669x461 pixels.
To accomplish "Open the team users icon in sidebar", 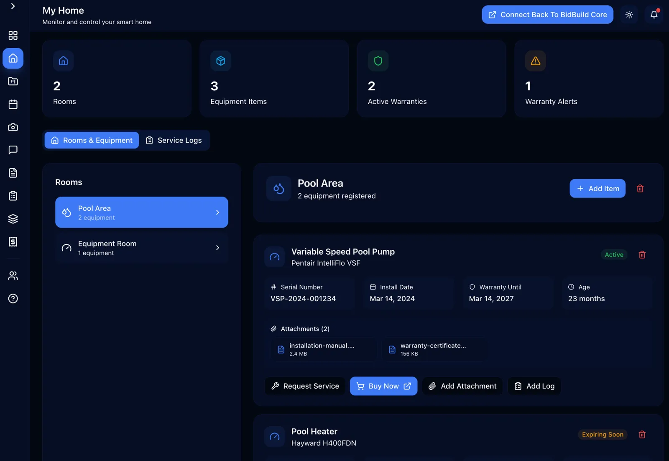I will click(x=13, y=276).
